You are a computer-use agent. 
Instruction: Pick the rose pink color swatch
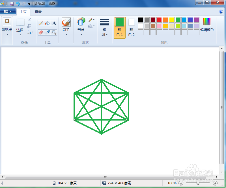pos(159,26)
